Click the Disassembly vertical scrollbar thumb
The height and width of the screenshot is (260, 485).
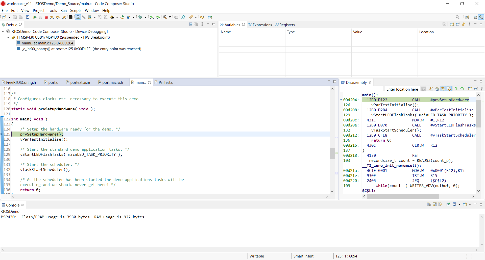pos(478,114)
